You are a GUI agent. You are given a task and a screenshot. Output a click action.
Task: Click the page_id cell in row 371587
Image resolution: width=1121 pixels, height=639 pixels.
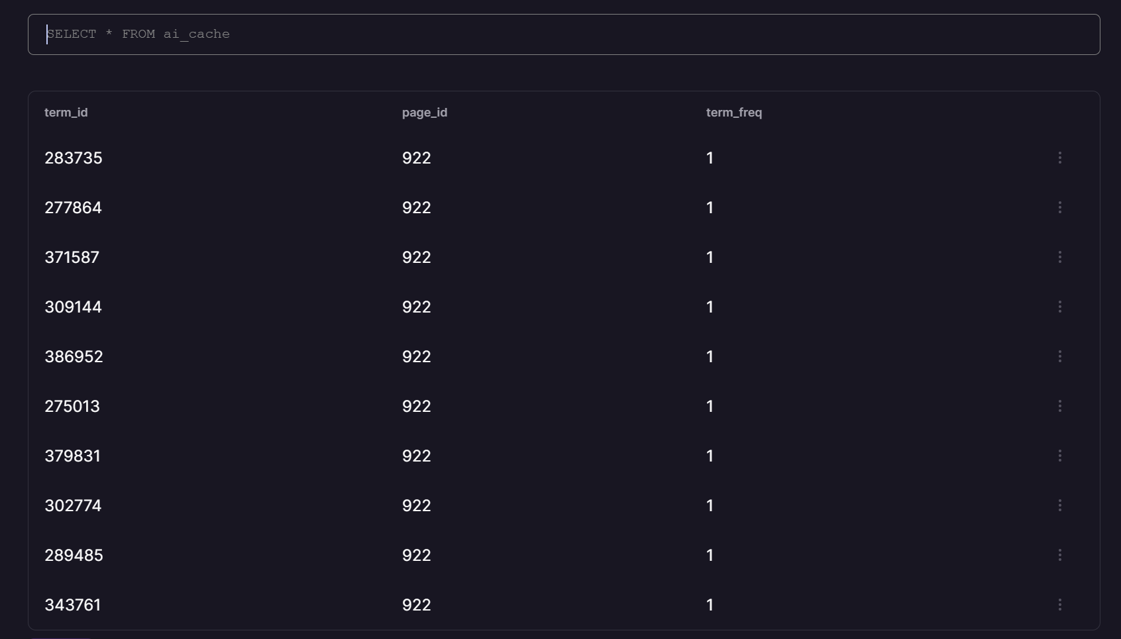417,258
